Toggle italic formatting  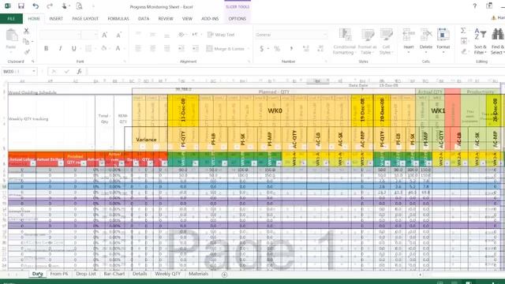[x=60, y=48]
